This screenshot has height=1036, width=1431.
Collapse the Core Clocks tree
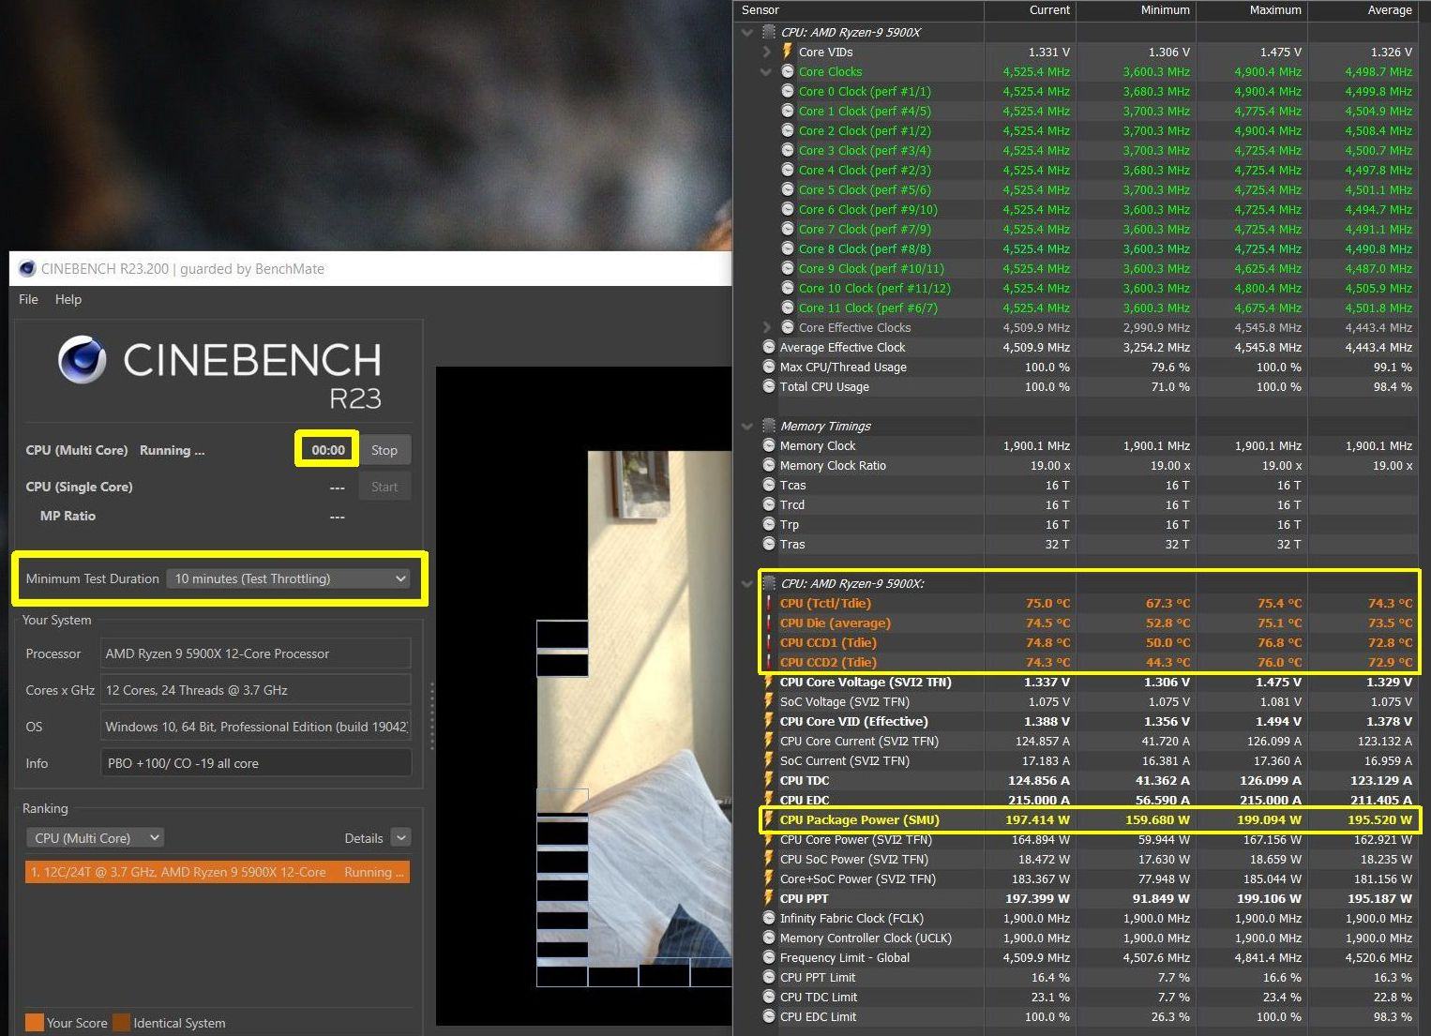tap(766, 71)
